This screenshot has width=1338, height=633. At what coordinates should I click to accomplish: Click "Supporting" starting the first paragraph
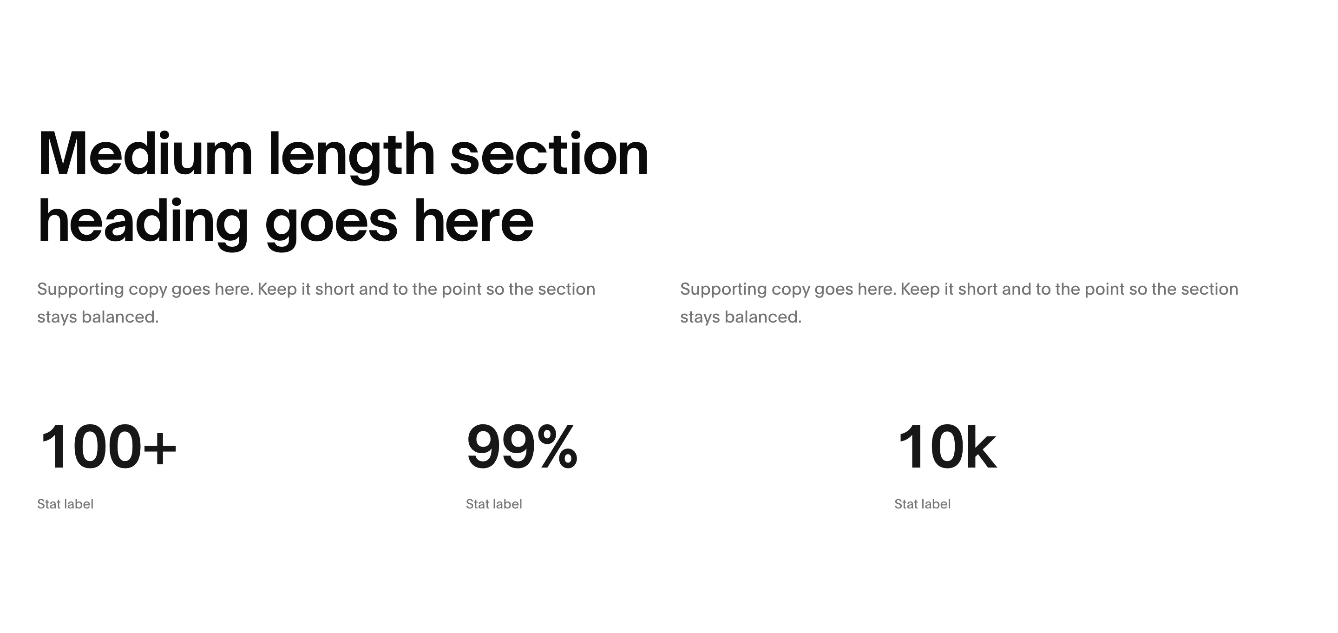click(80, 290)
